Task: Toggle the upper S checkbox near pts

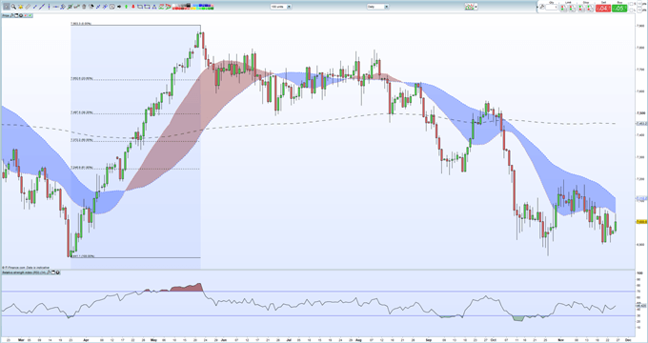Action: click(x=631, y=4)
